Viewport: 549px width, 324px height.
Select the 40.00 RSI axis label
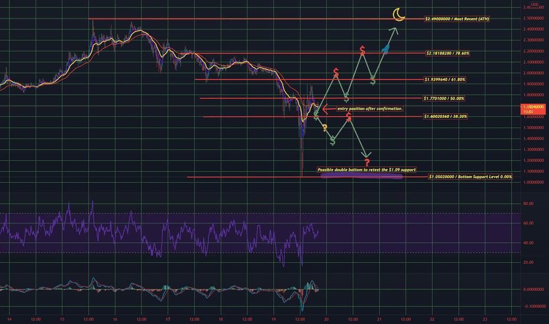tap(528, 243)
